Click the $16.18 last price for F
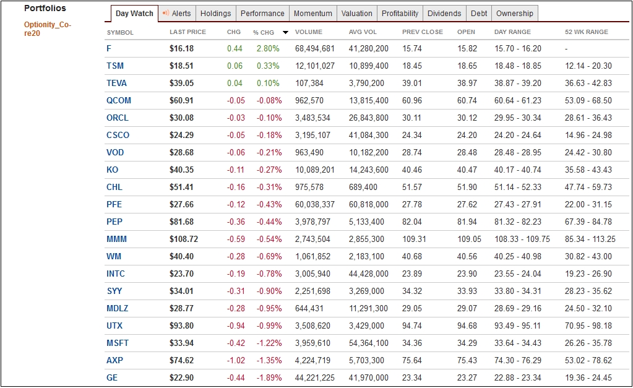633x388 pixels. (182, 48)
